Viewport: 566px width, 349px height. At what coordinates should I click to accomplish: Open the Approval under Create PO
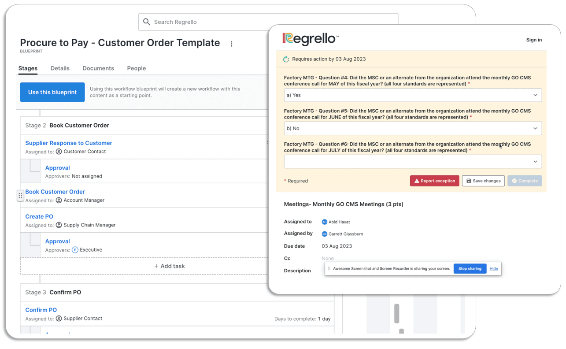tap(58, 241)
